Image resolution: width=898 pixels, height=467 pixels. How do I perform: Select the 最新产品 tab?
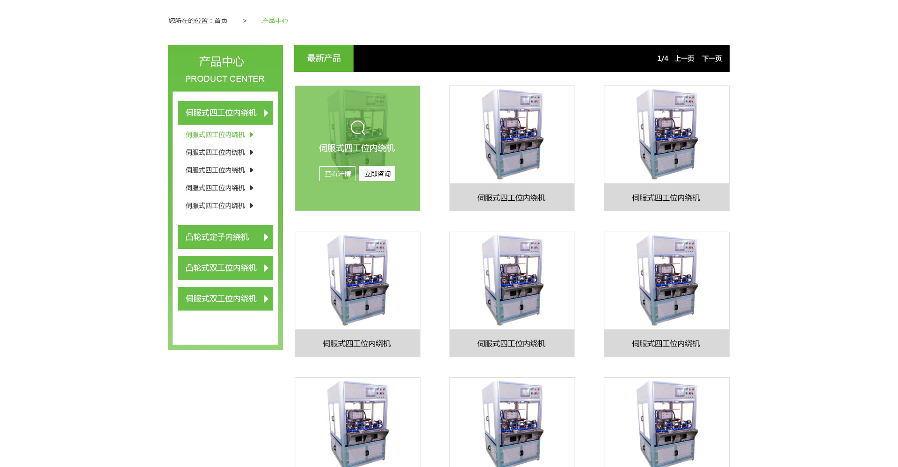point(324,58)
